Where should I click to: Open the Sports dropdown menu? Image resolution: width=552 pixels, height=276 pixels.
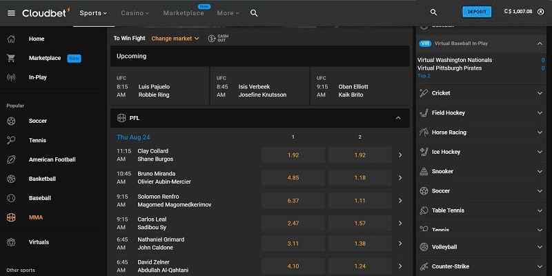[x=93, y=13]
